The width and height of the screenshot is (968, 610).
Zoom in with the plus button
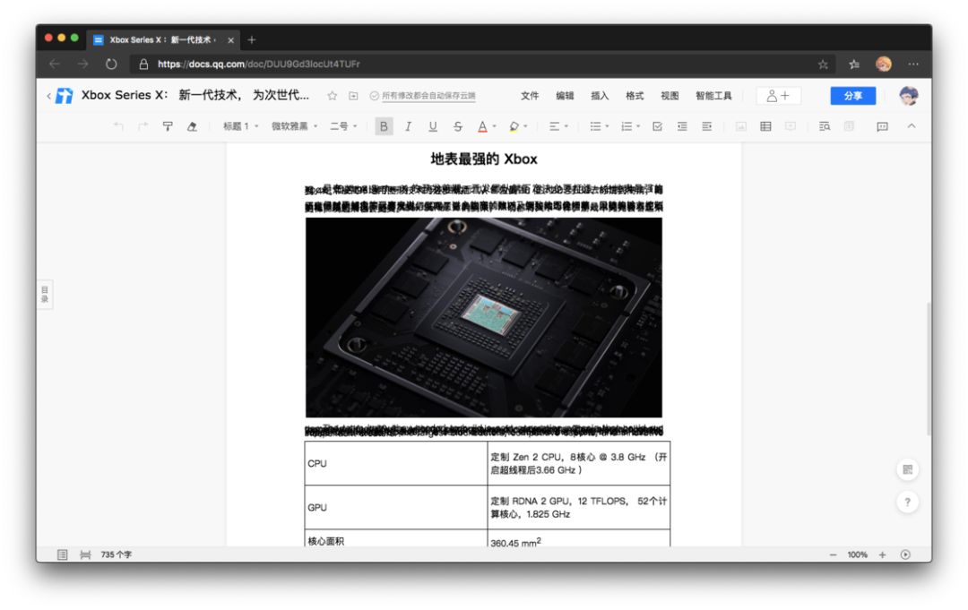tap(882, 554)
